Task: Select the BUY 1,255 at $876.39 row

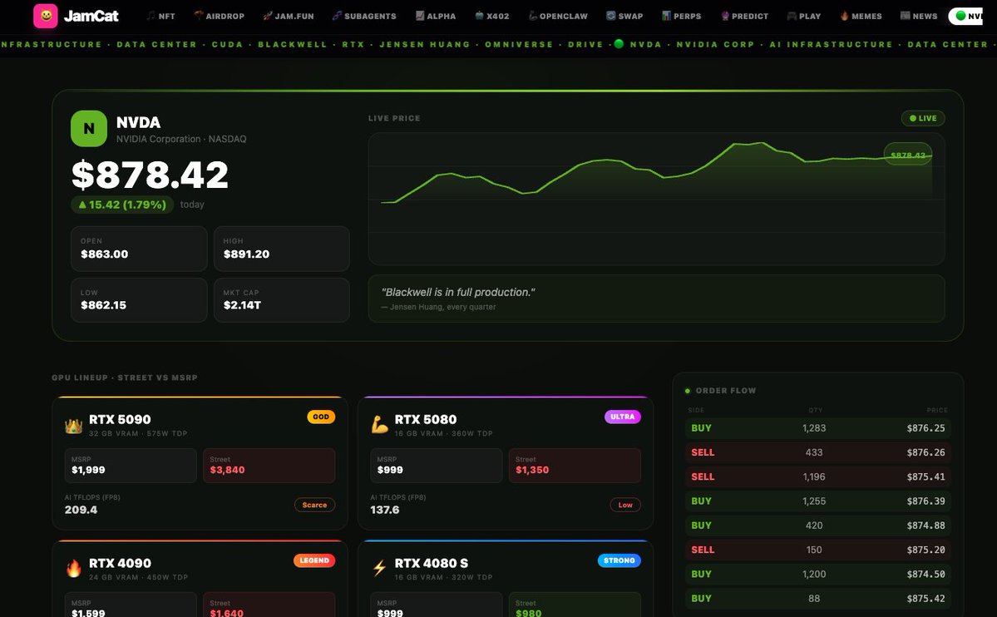Action: point(817,501)
